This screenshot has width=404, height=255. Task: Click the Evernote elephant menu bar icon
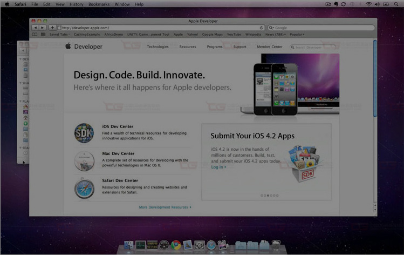tap(336, 4)
